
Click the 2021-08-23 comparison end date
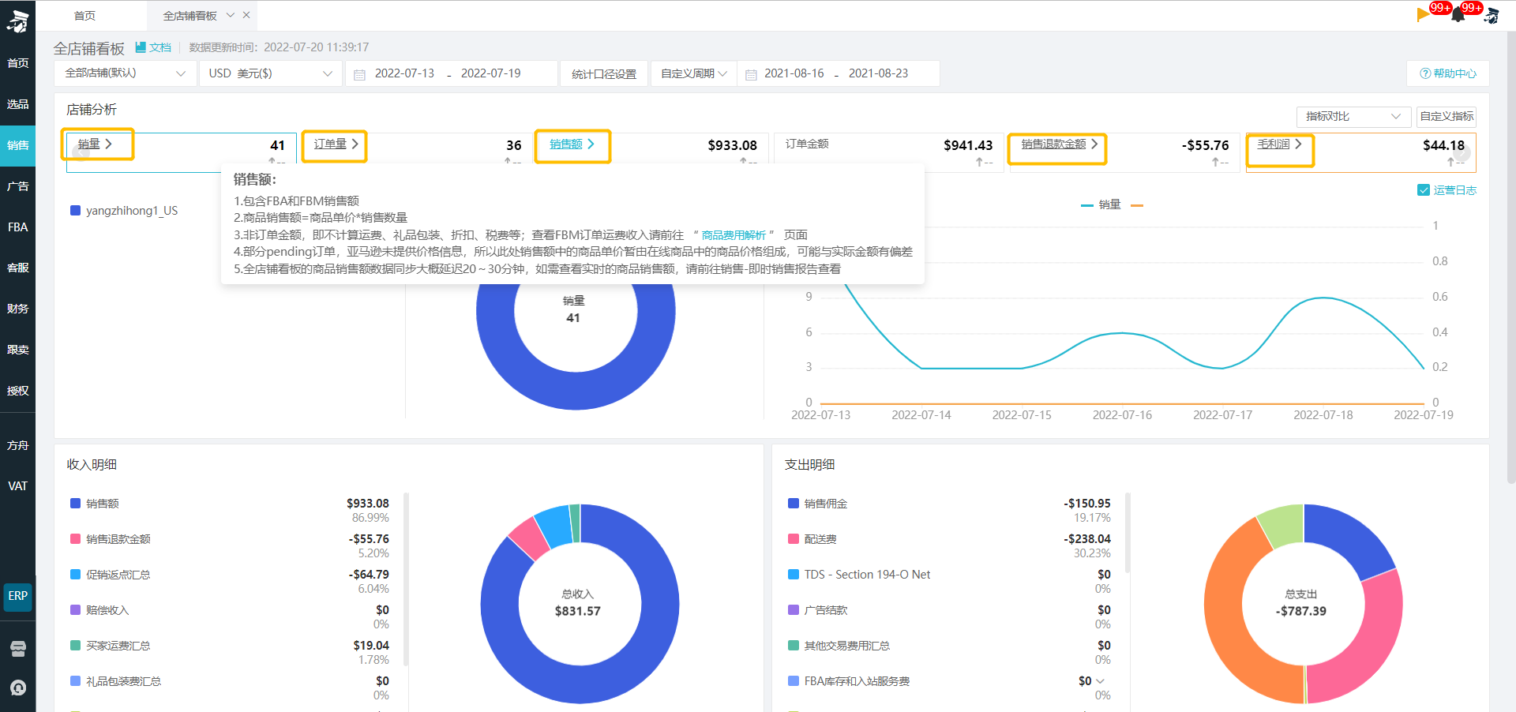(878, 73)
